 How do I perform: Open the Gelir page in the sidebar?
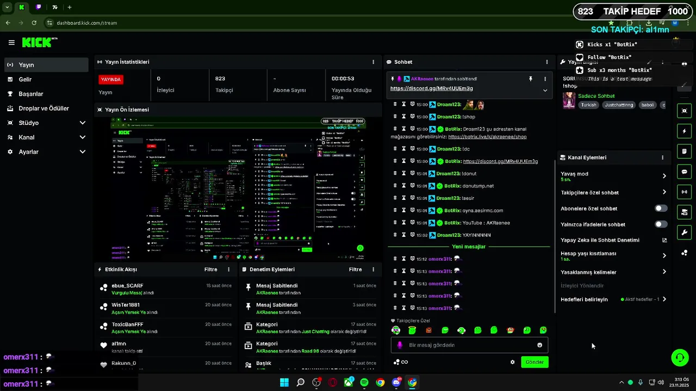[46, 79]
